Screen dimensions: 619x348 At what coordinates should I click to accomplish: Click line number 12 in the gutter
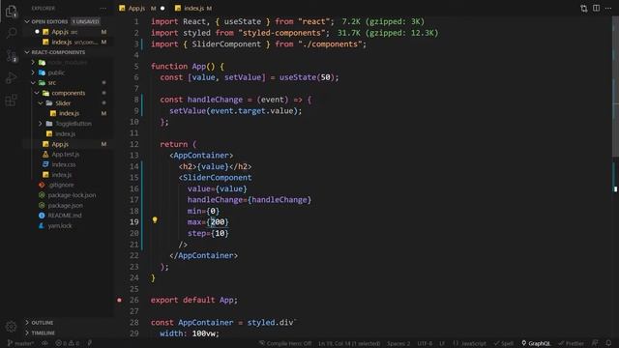coord(134,144)
